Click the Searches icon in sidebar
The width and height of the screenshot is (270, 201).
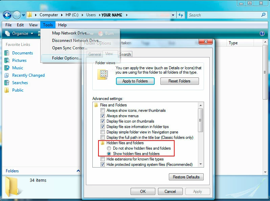pyautogui.click(x=7, y=83)
